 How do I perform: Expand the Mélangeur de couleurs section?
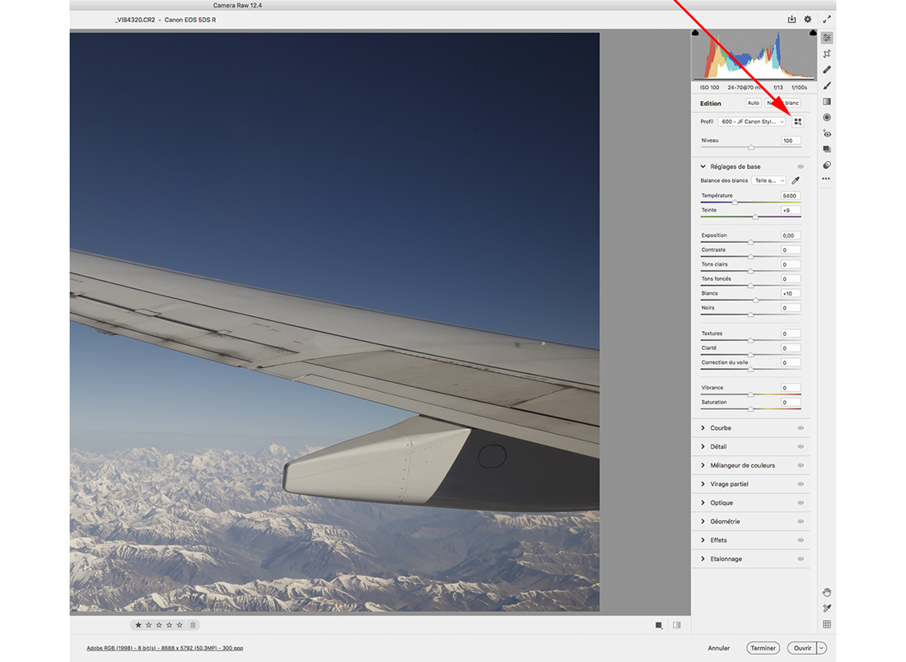pos(741,465)
